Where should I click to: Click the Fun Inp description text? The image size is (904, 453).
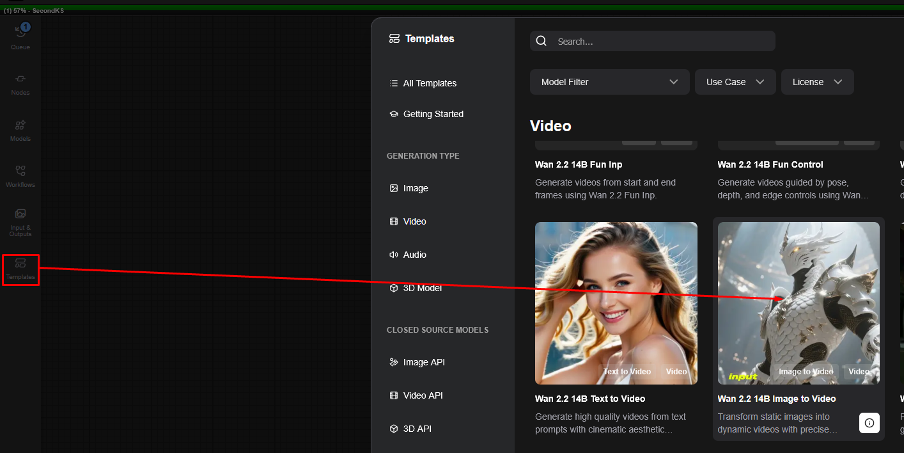605,189
